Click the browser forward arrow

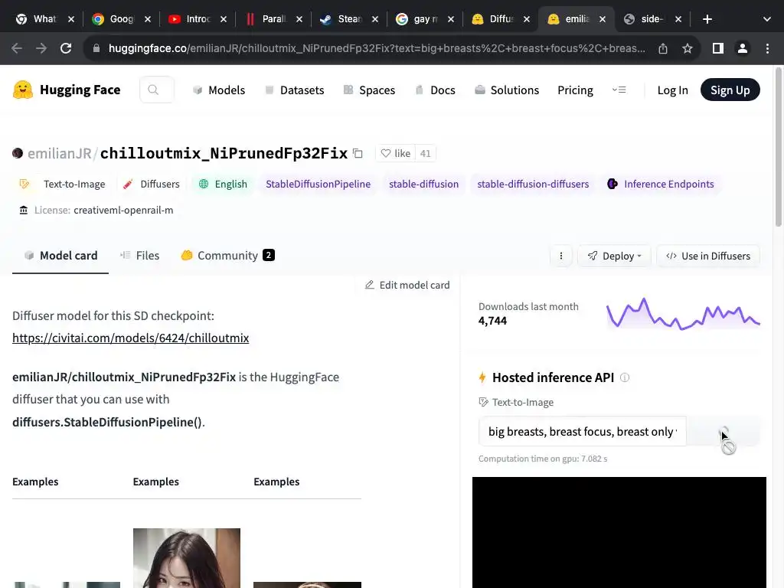[41, 48]
